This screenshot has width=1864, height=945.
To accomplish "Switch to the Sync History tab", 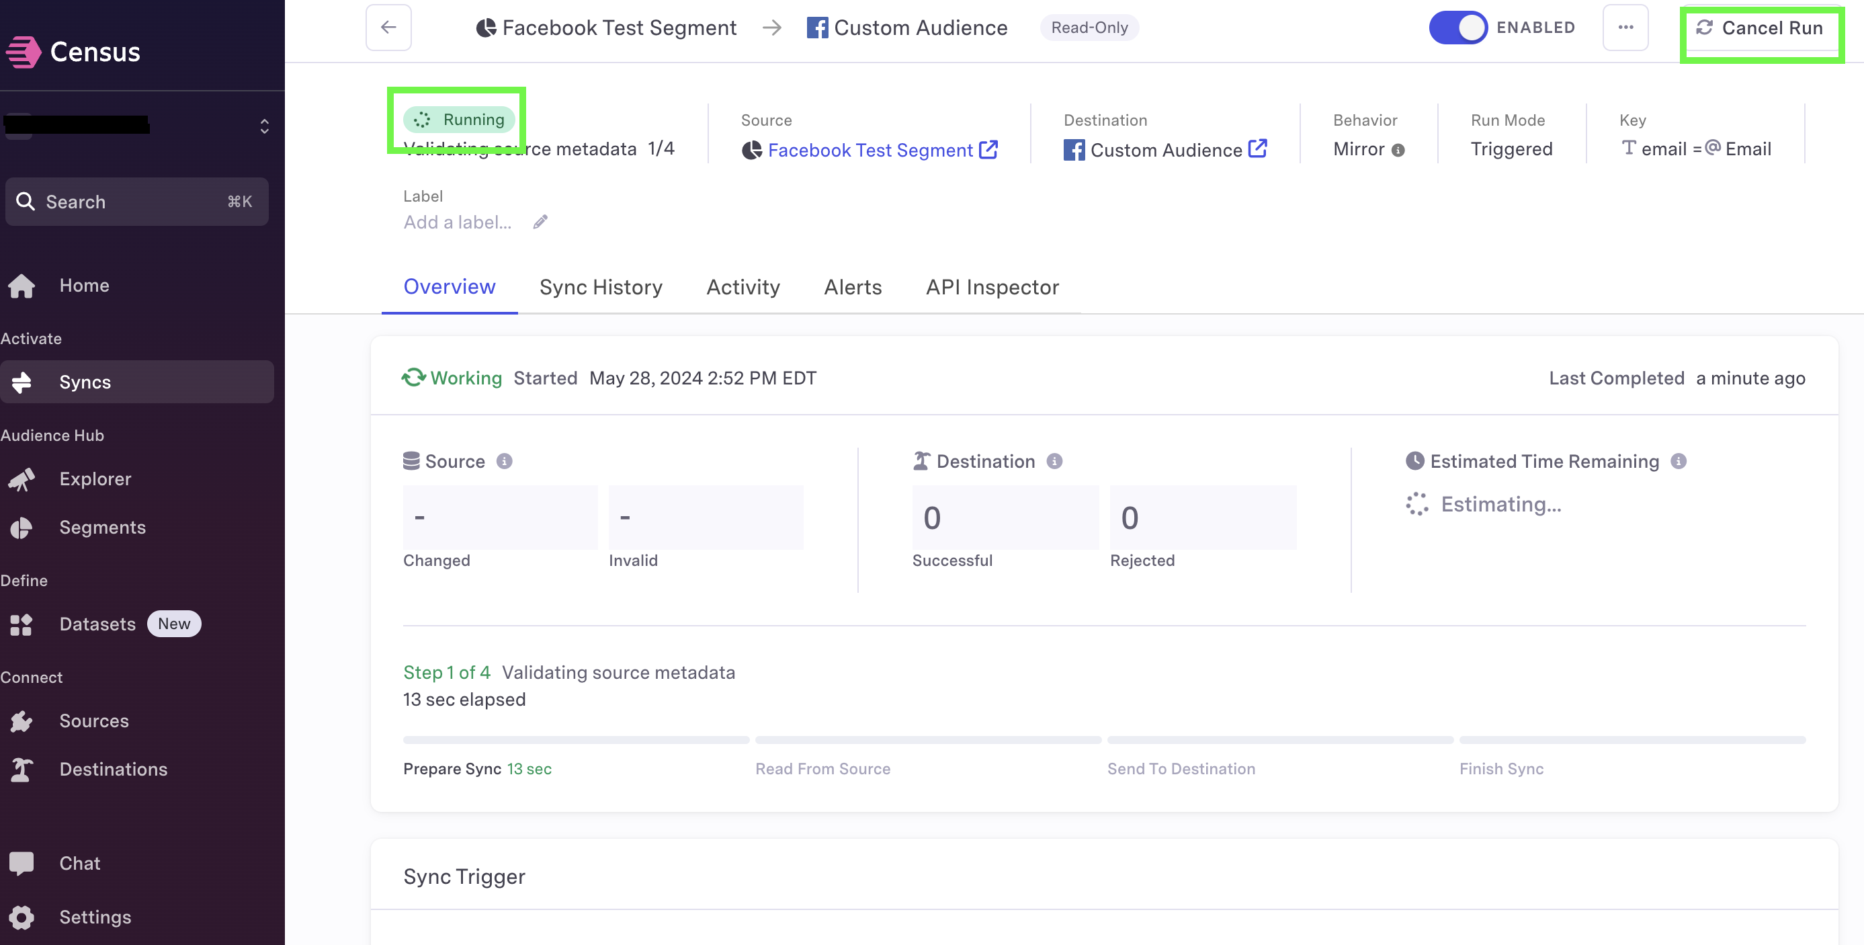I will pos(601,287).
